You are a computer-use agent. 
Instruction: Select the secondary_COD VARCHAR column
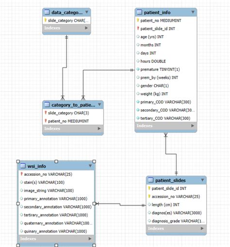[166, 110]
